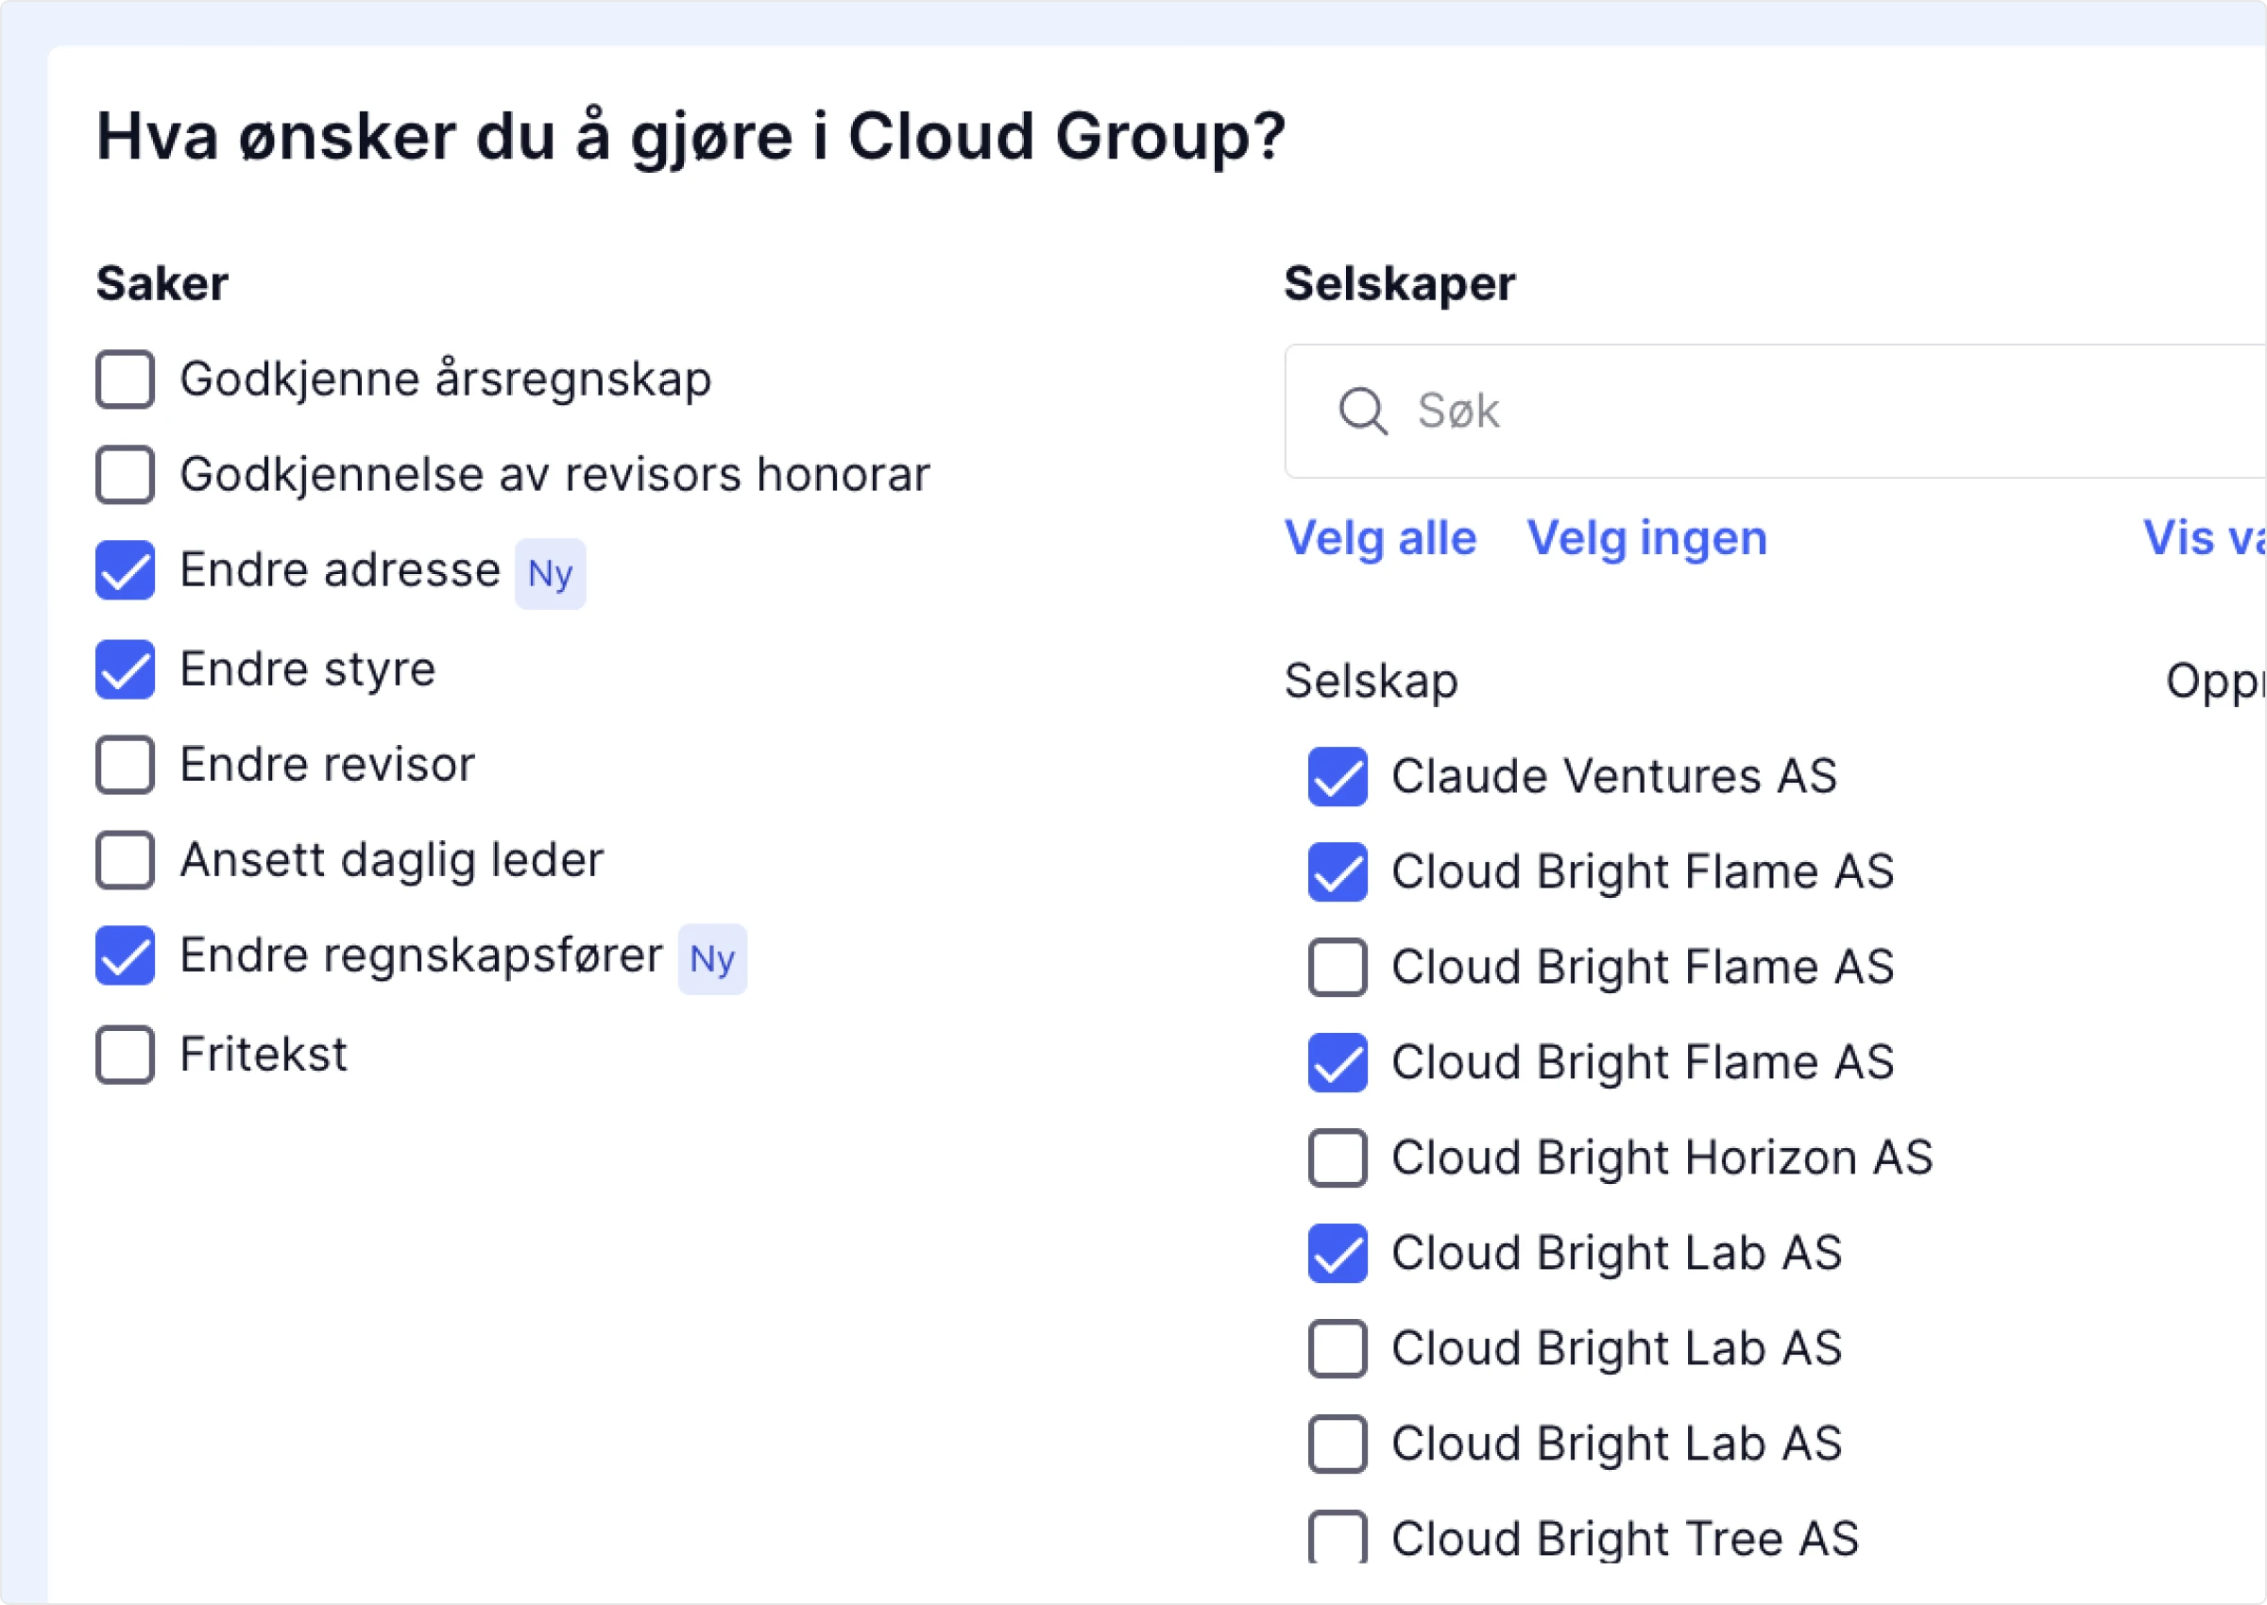2267x1605 pixels.
Task: Click into the Søk company search field
Action: click(x=1775, y=411)
